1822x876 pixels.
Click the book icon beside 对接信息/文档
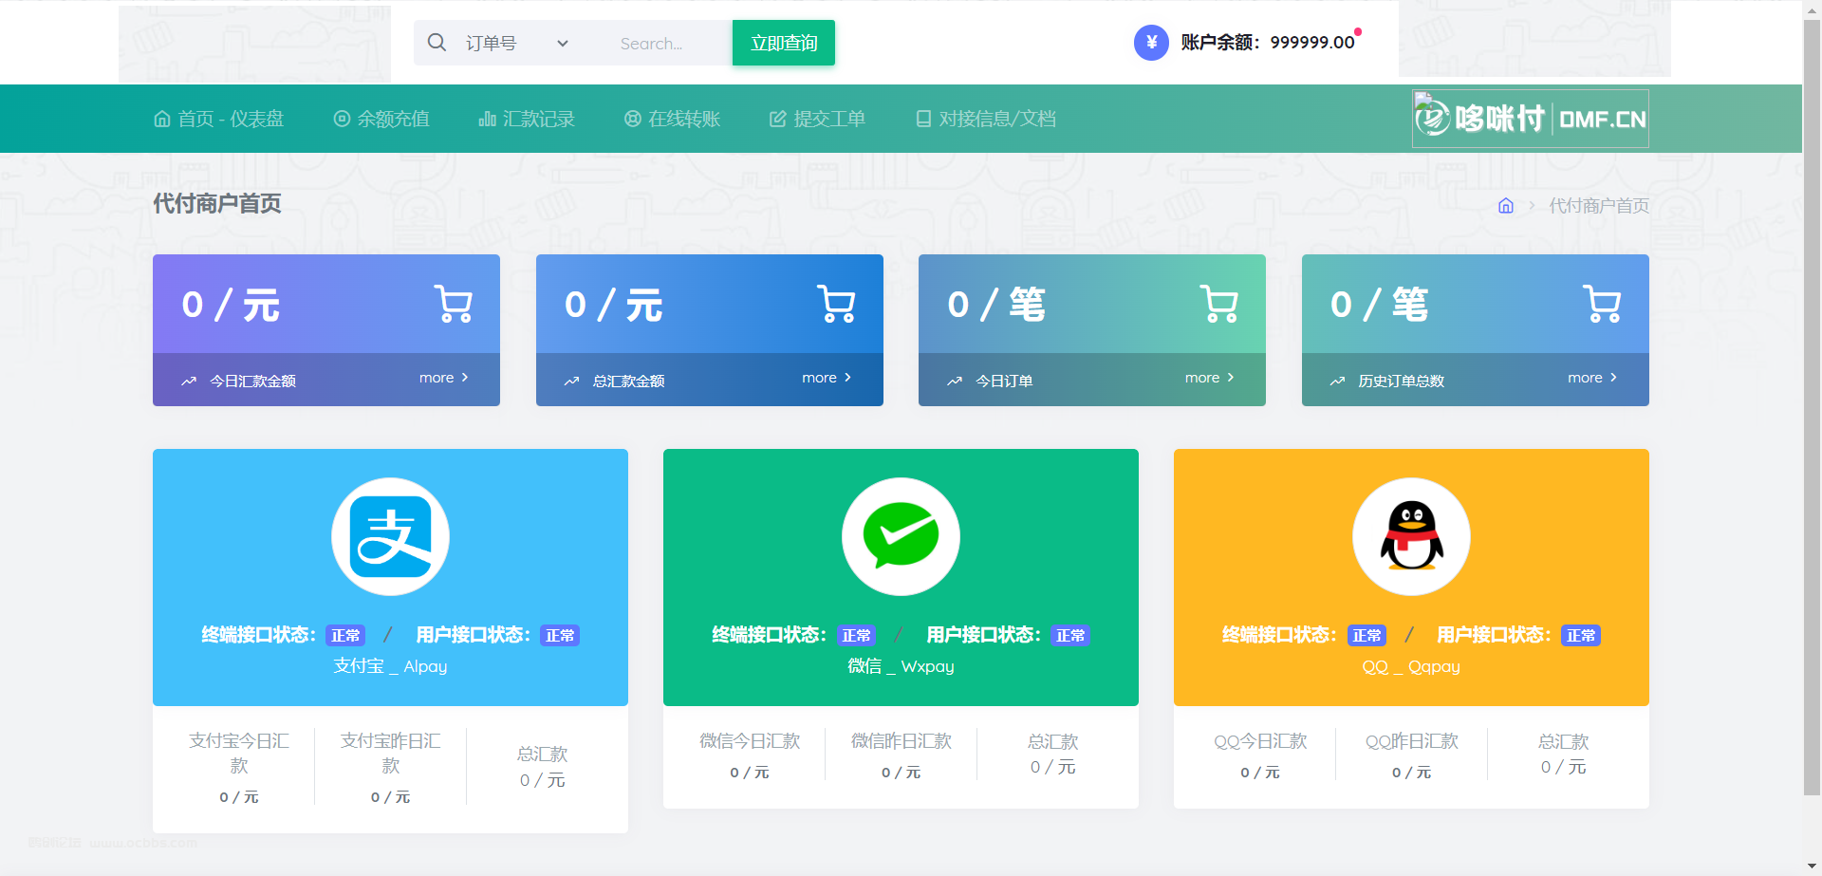(x=923, y=119)
